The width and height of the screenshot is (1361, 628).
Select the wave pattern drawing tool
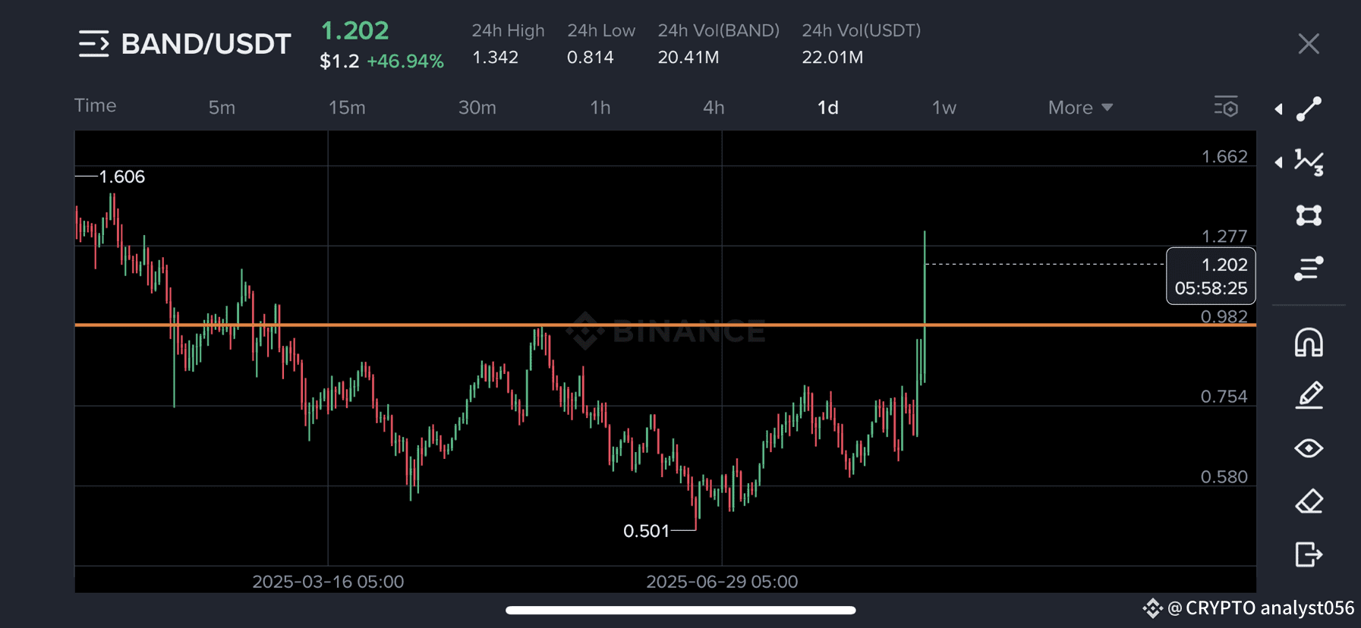pos(1309,162)
